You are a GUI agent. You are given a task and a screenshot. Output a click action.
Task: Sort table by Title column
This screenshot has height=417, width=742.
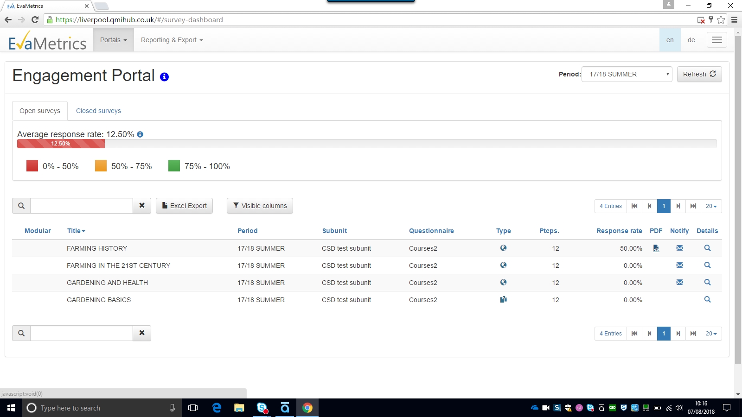76,231
